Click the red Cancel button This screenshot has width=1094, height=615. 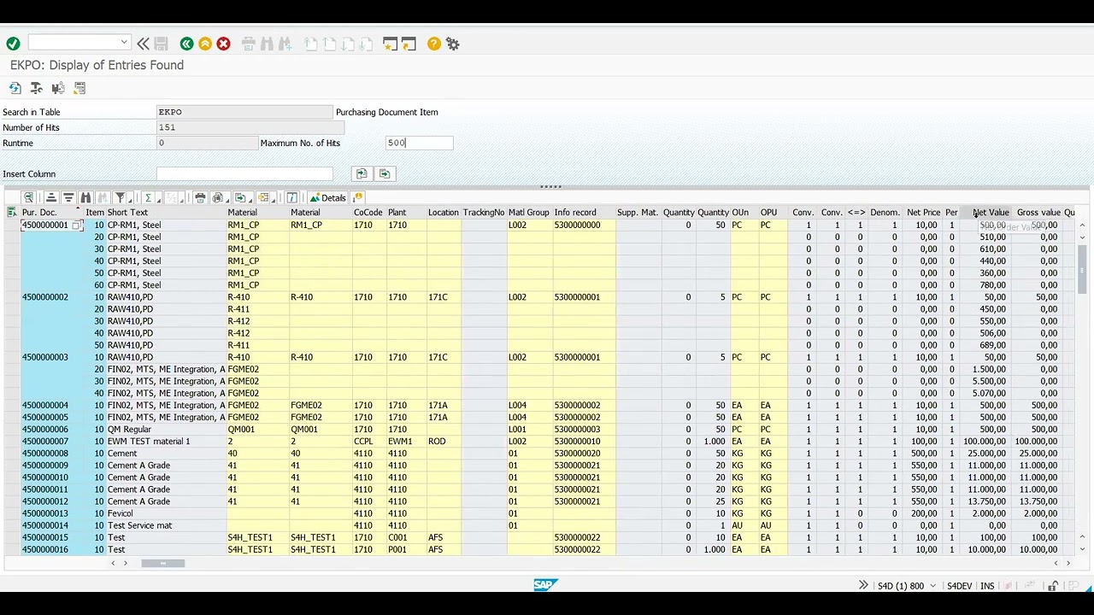(223, 44)
